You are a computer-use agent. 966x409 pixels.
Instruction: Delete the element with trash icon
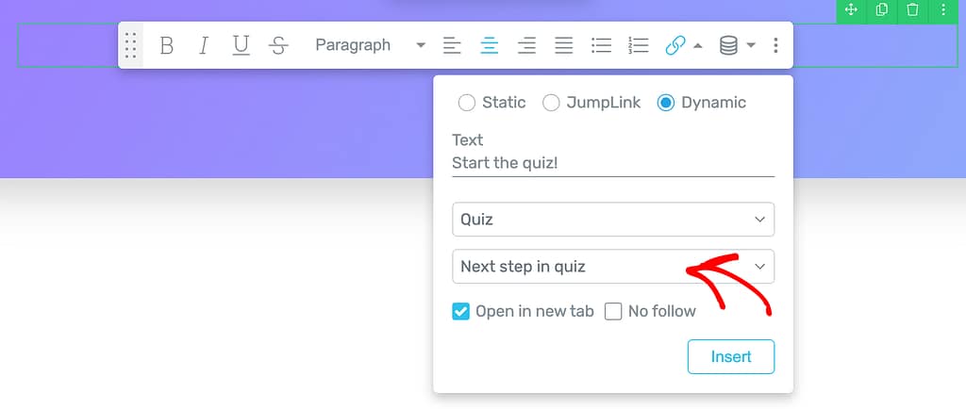(912, 10)
